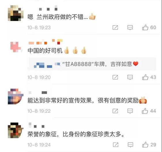
Task: Repost the comment posted at 19:23
Action: (115, 27)
